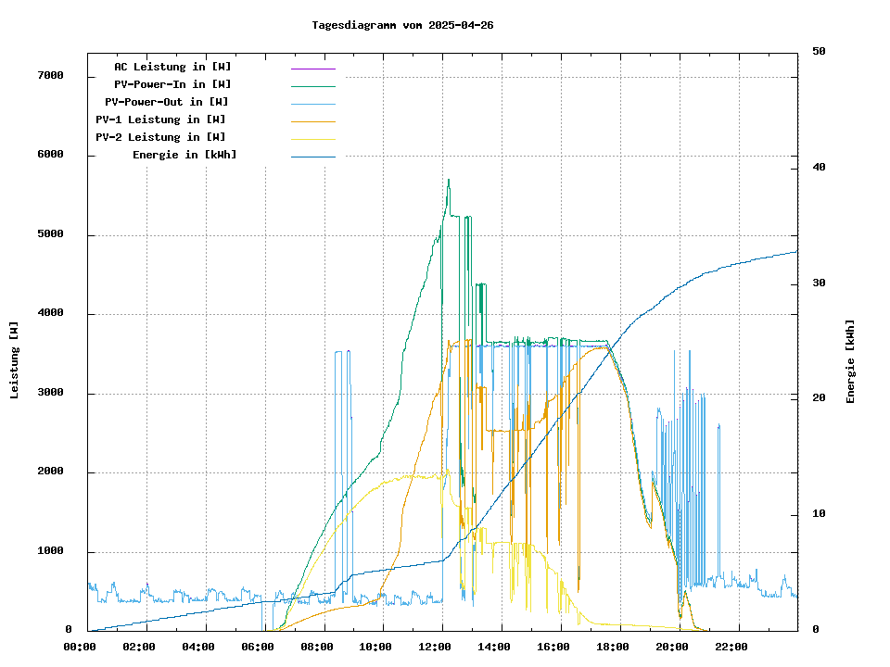Select the 06:00 tick on the time axis
890x667 pixels.
tap(257, 647)
